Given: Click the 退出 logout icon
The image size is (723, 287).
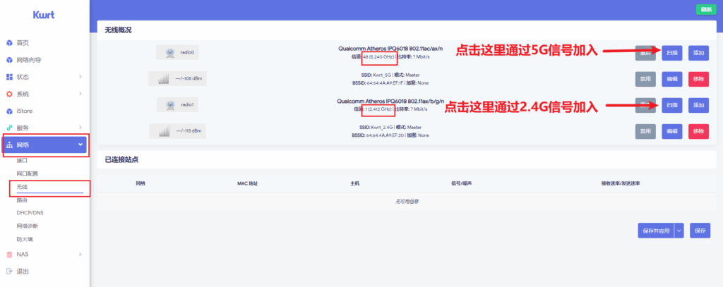Looking at the screenshot, I should [x=9, y=271].
